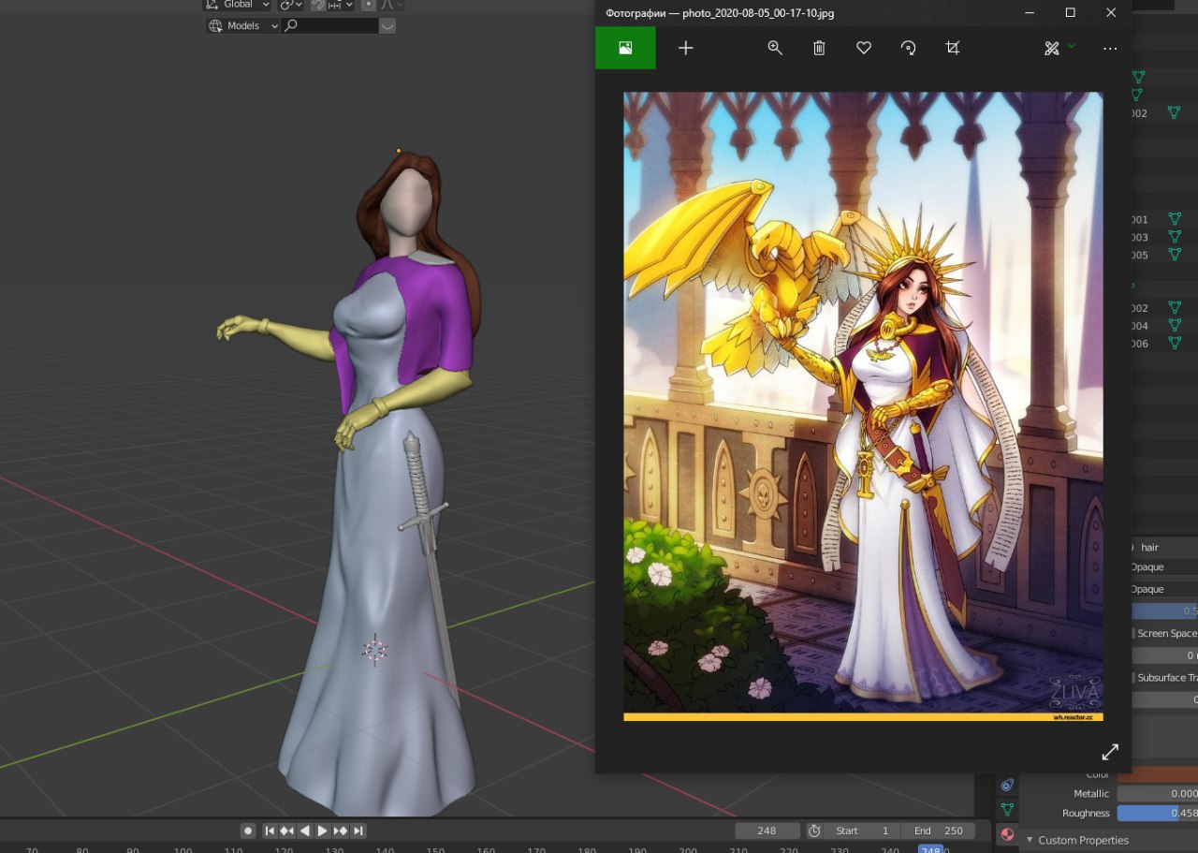Expand photo to fullscreen with diagonal arrows icon
The height and width of the screenshot is (853, 1198).
pyautogui.click(x=1110, y=752)
